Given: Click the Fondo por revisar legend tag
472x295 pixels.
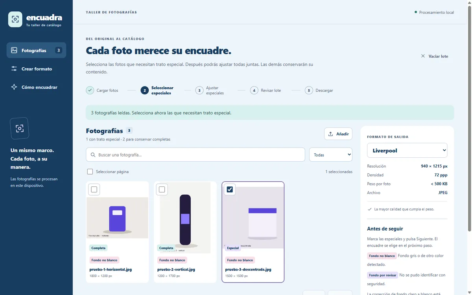Looking at the screenshot, I should pyautogui.click(x=382, y=275).
